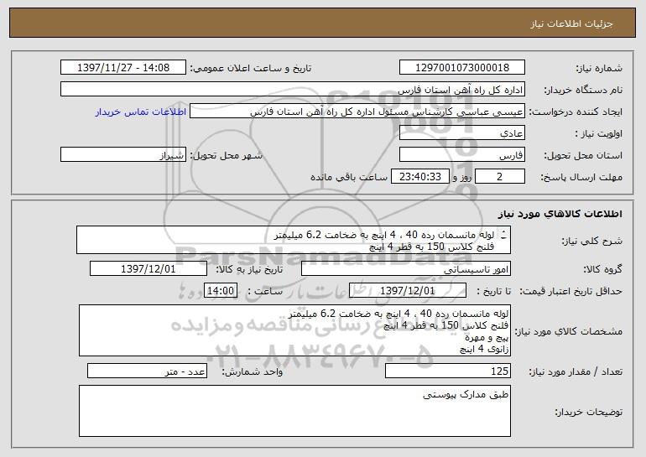The width and height of the screenshot is (646, 457).
Task: Click the remaining time field 23:40:33
Action: (419, 176)
